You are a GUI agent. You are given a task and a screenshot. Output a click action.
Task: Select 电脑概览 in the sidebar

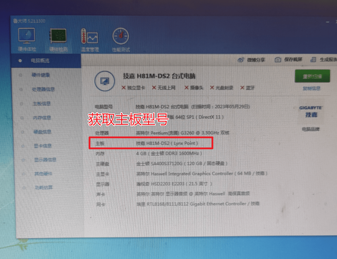coord(46,61)
